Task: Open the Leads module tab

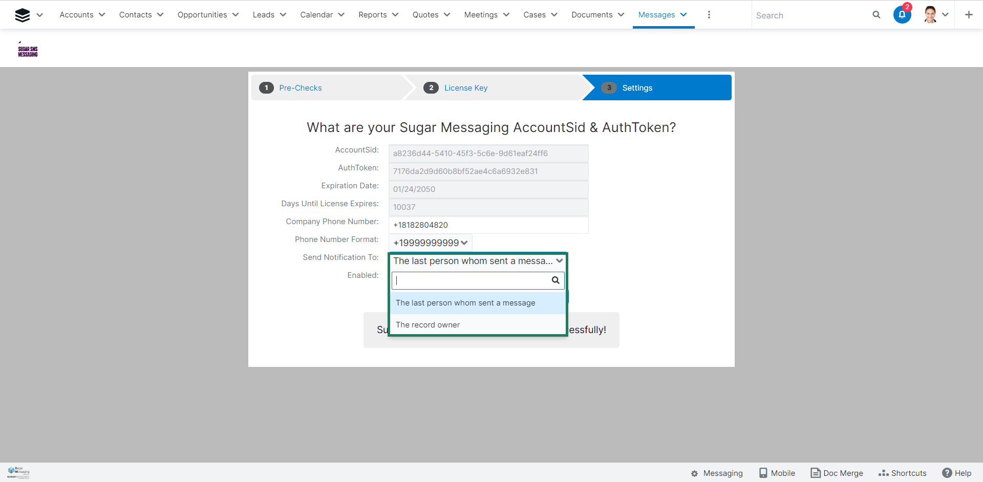Action: click(x=263, y=15)
